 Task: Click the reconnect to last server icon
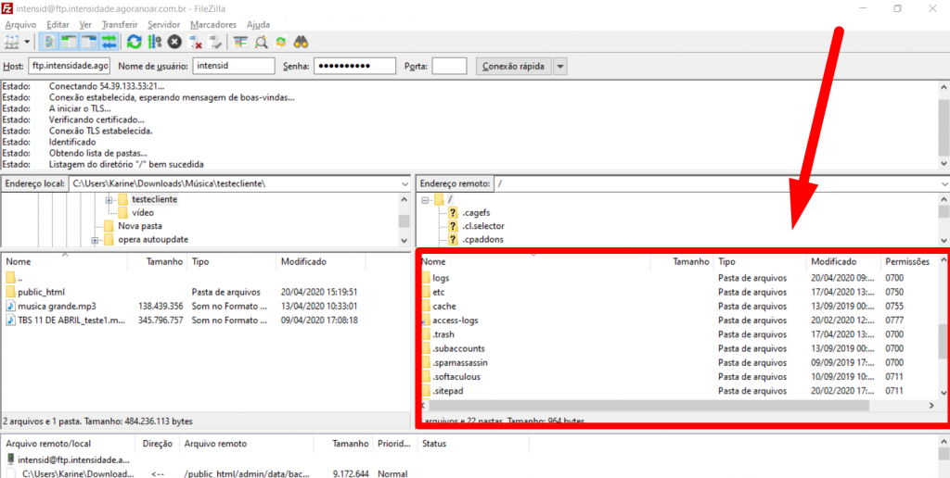(x=215, y=42)
